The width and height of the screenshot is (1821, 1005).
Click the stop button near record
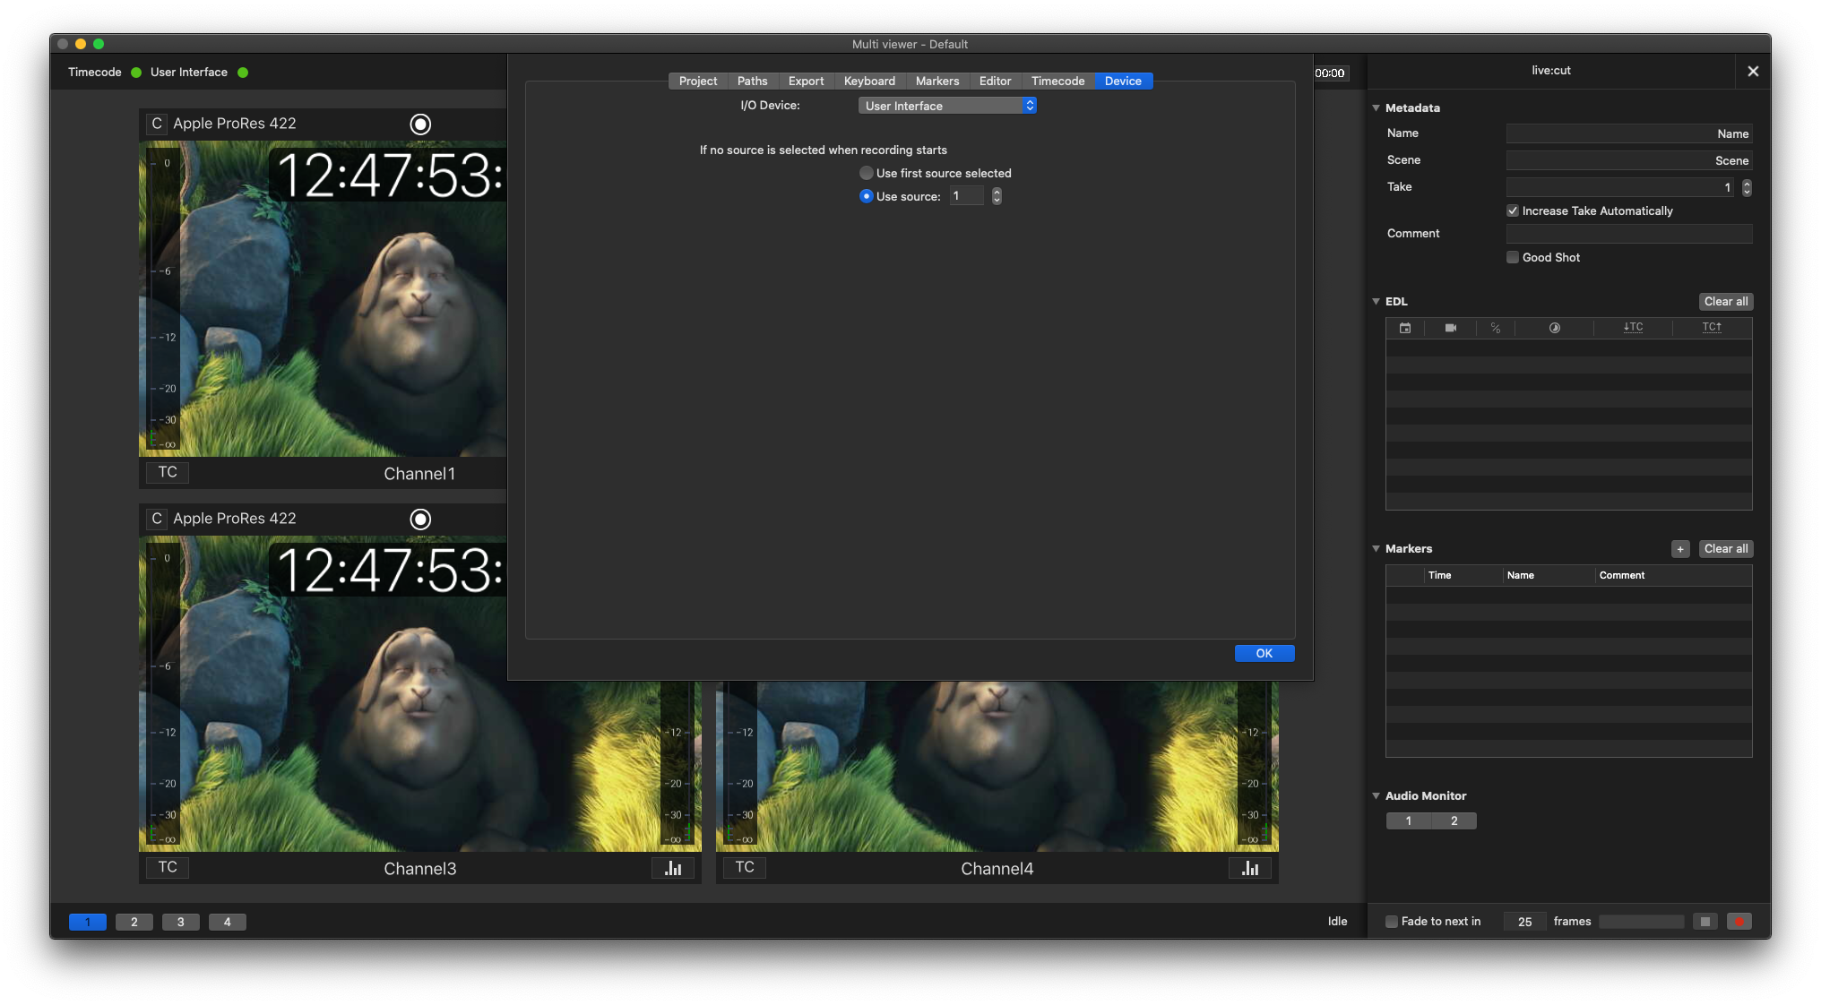1705,922
